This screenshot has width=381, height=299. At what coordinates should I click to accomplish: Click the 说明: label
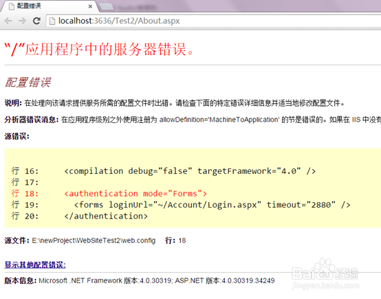13,103
